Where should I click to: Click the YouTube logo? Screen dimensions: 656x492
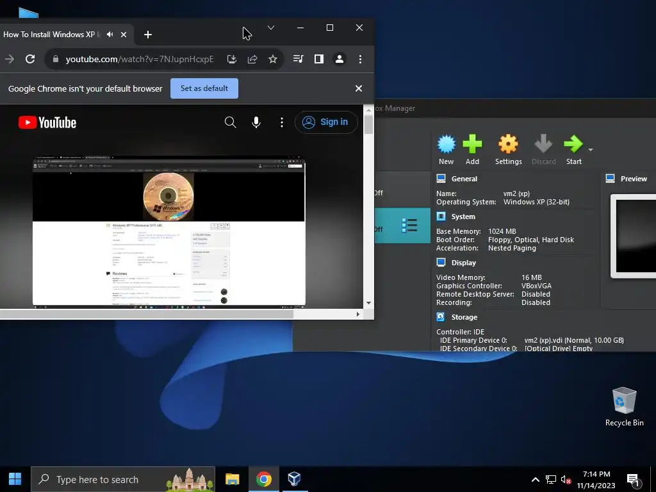point(47,122)
